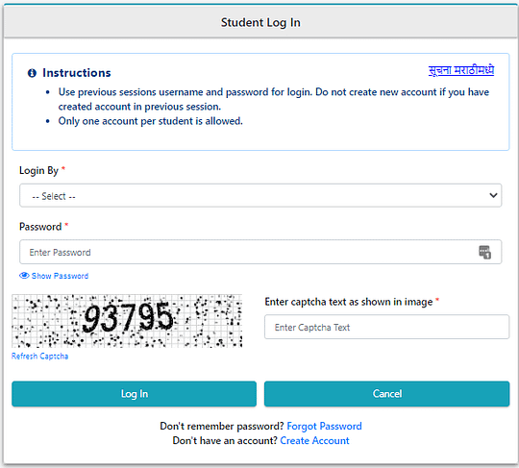Image resolution: width=519 pixels, height=468 pixels.
Task: Click the eye icon next to Show Password
Action: [24, 276]
